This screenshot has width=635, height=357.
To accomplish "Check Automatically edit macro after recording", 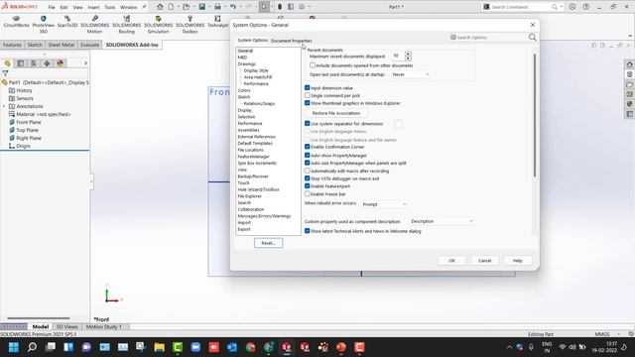I will click(x=307, y=171).
